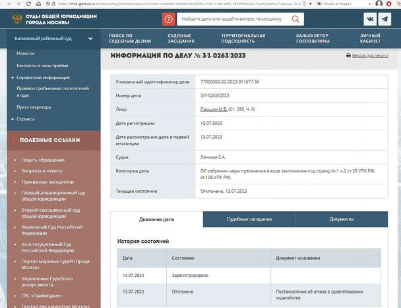Open the Telegram channel icon
401x308 pixels.
pos(385,20)
